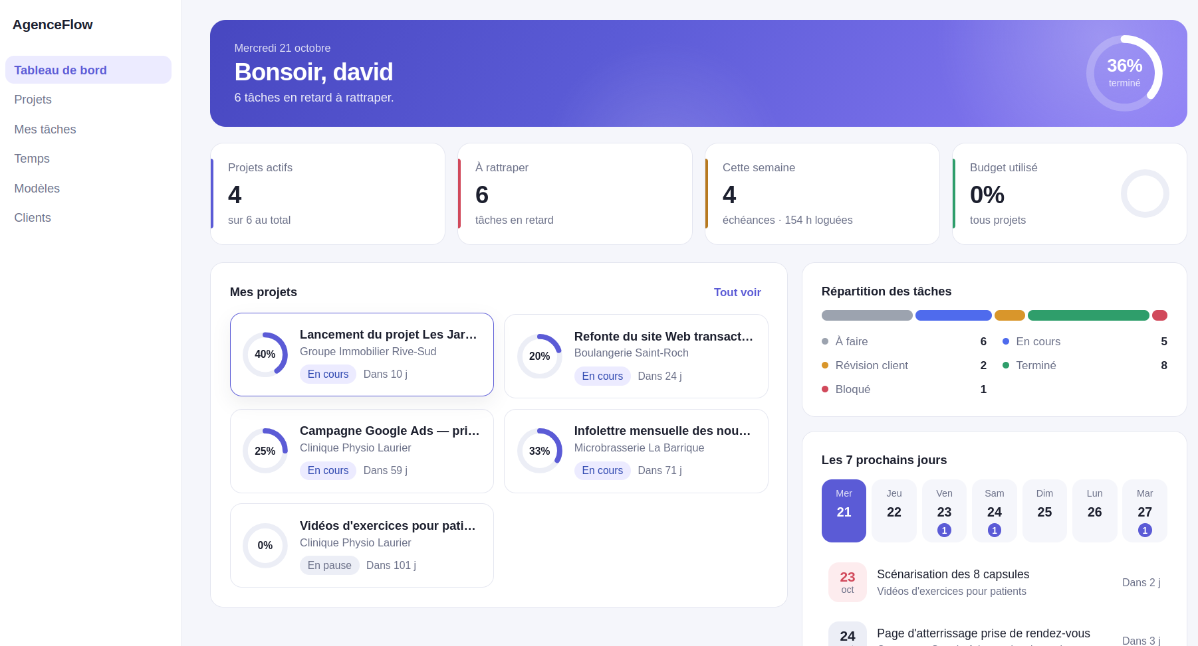The image size is (1198, 646).
Task: Click the Cette semaine stat card
Action: click(x=822, y=194)
